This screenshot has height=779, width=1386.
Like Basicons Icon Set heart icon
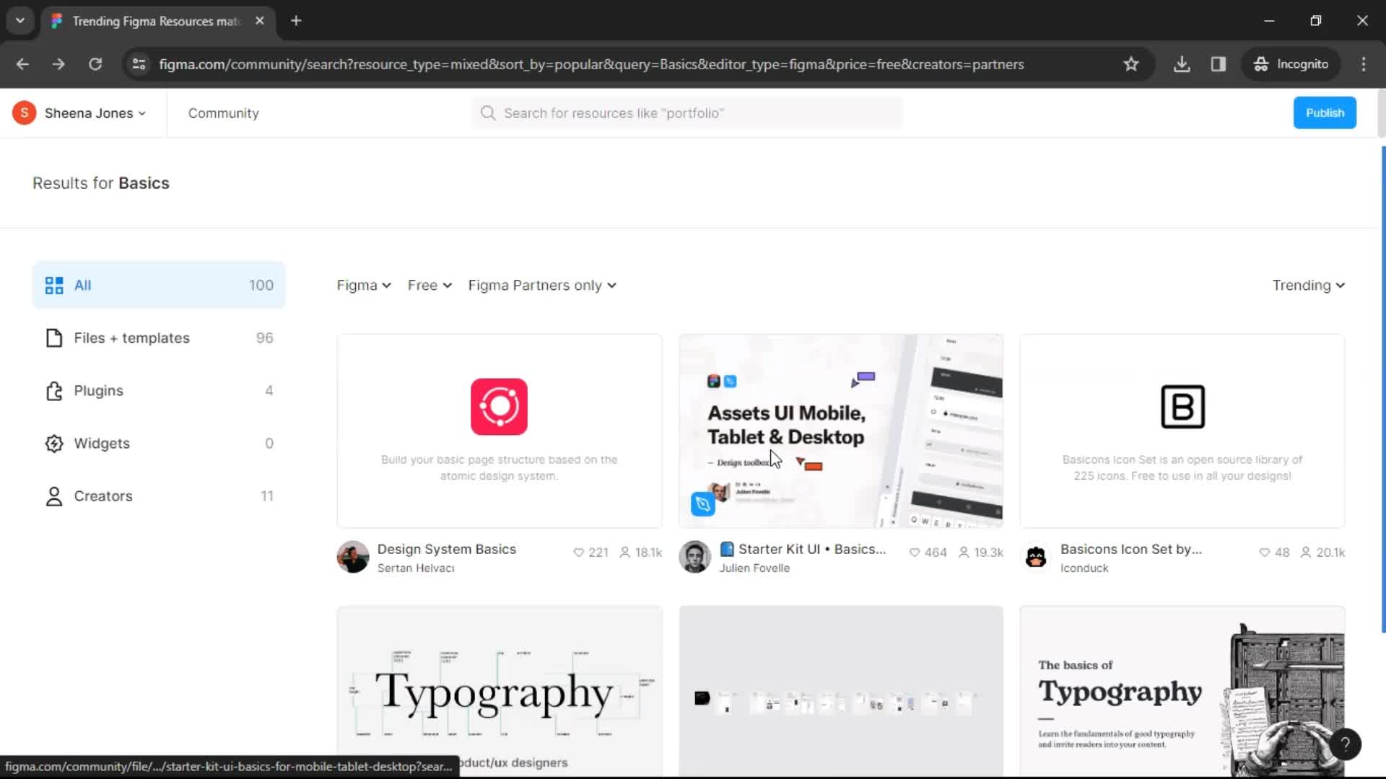tap(1264, 553)
